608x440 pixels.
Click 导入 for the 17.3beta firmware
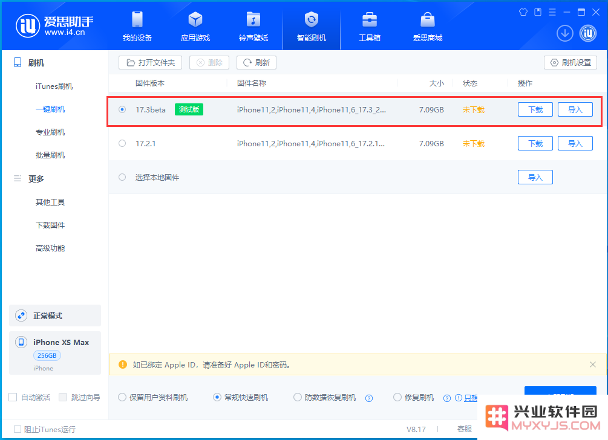click(x=575, y=109)
